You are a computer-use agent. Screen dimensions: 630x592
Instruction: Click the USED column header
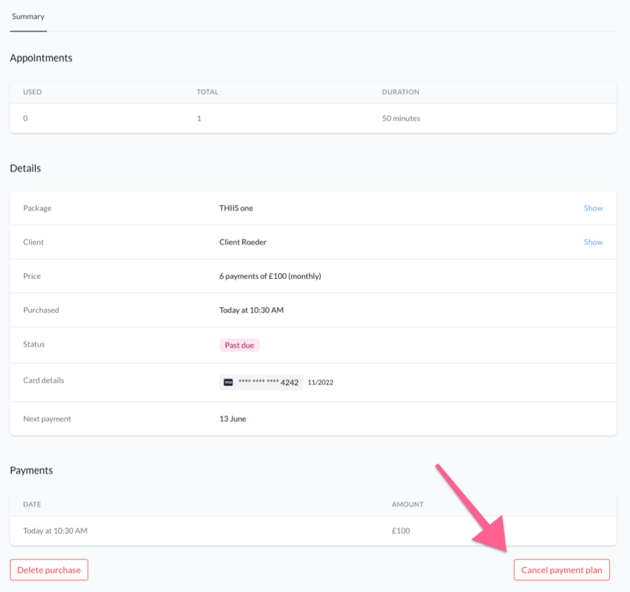[33, 92]
